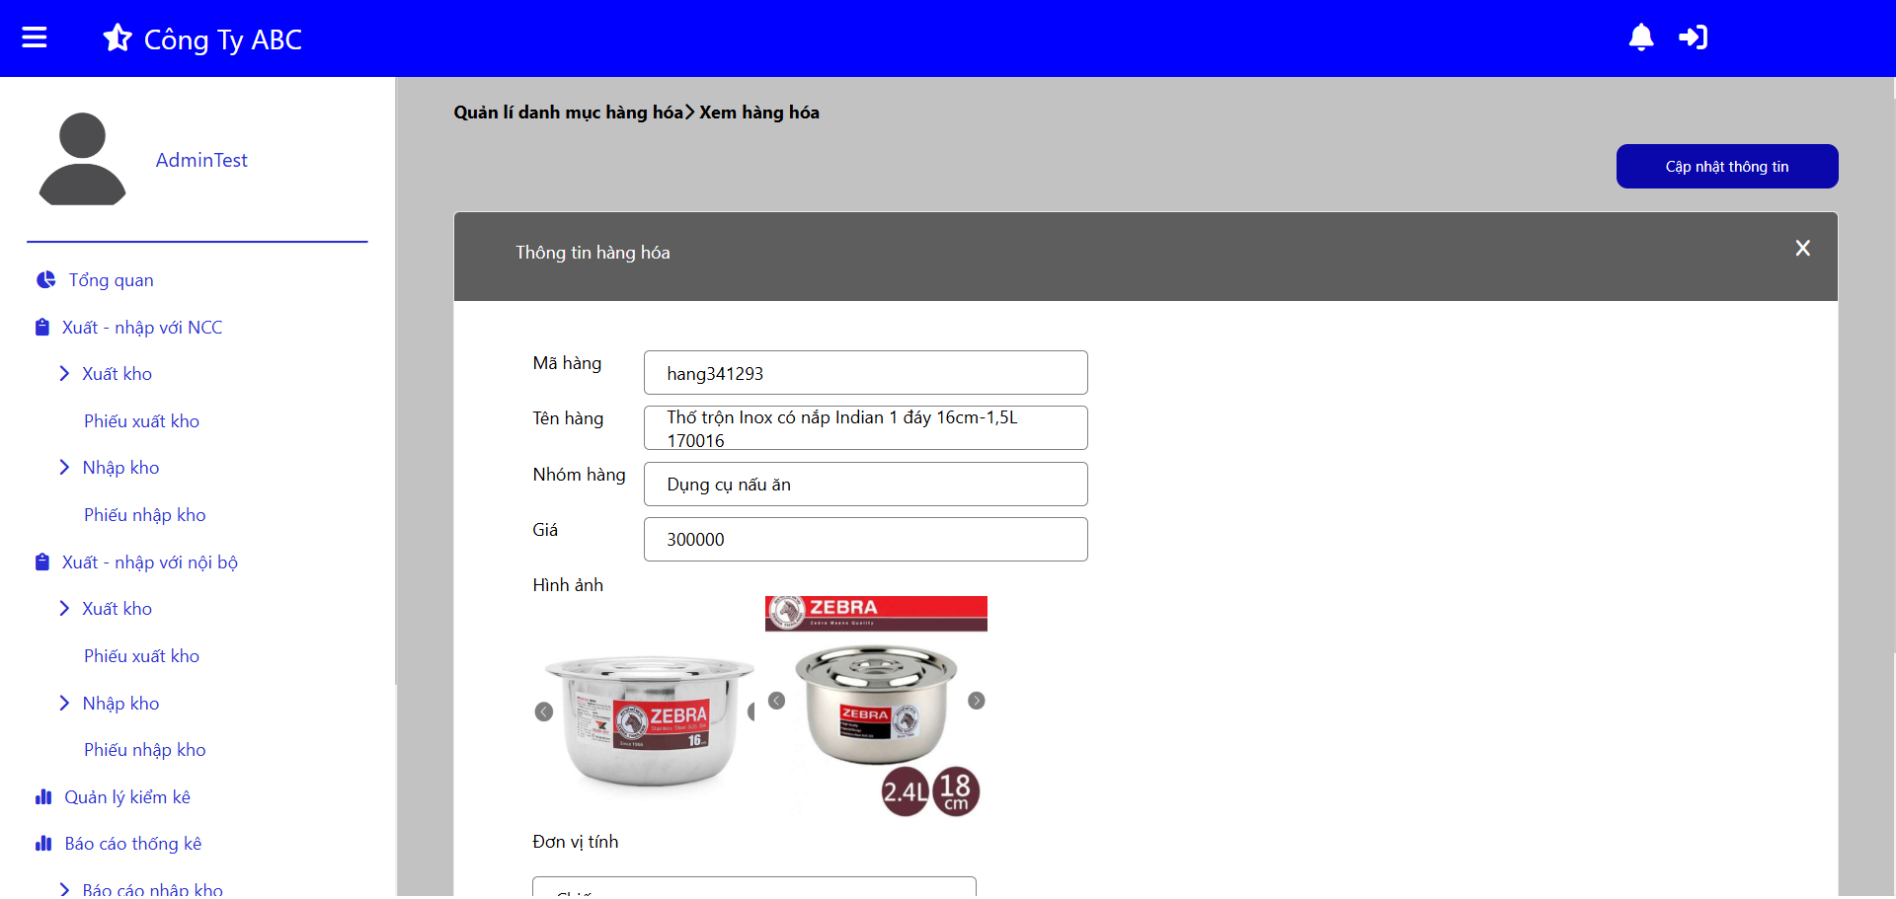Image resolution: width=1896 pixels, height=899 pixels.
Task: Open Phiếu nhập kho under NCC
Action: (x=145, y=515)
